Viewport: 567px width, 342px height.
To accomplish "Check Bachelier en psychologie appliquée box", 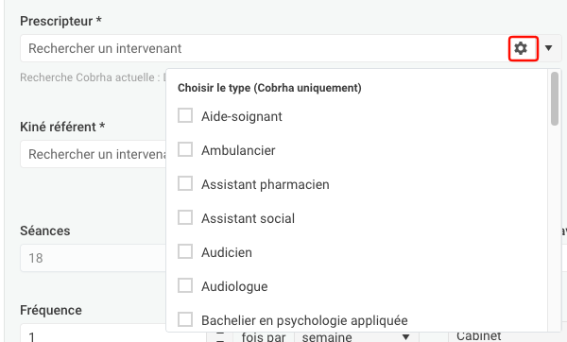I will (185, 319).
